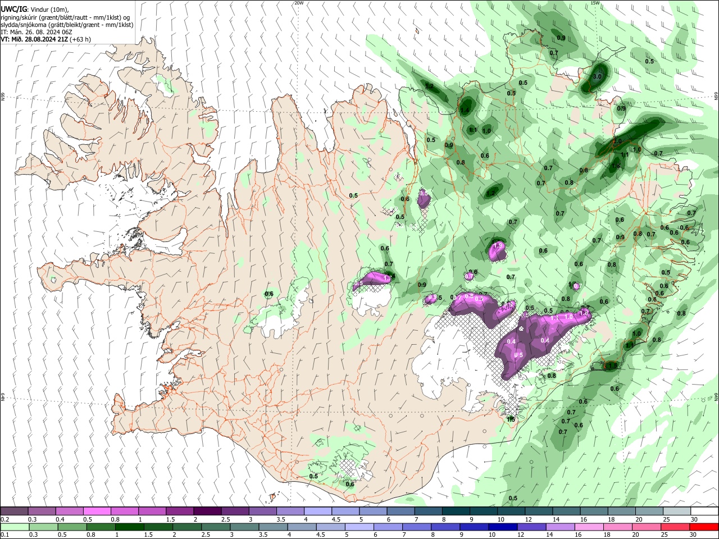Screen dimensions: 719x539
Task: Click the '0.1' label in the bottom legend row
Action: (x=5, y=535)
